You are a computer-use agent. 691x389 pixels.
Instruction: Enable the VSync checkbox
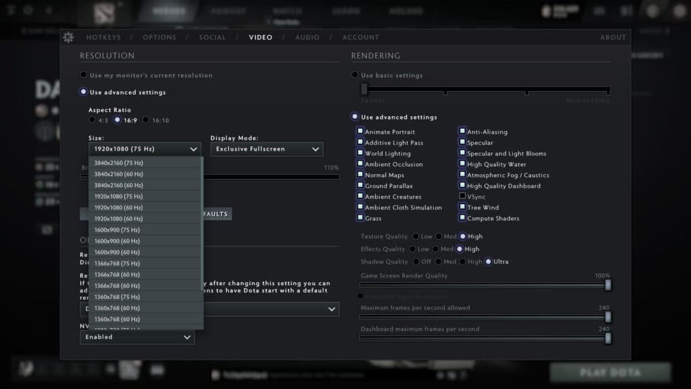pyautogui.click(x=462, y=197)
